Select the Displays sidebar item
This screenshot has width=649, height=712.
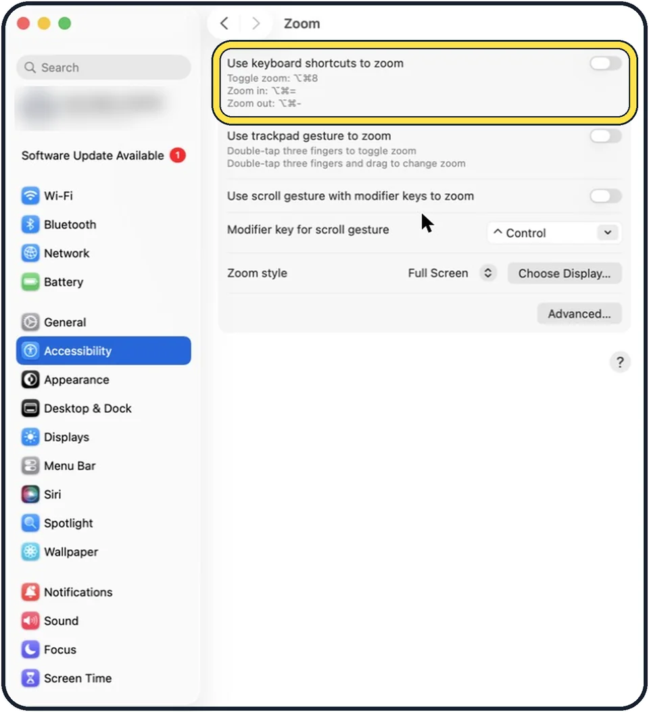click(103, 437)
